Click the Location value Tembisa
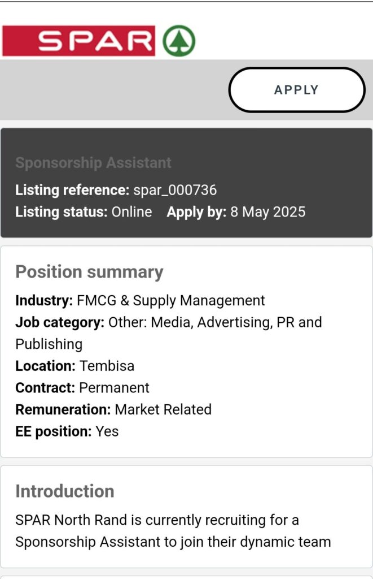Image resolution: width=373 pixels, height=579 pixels. click(x=107, y=366)
